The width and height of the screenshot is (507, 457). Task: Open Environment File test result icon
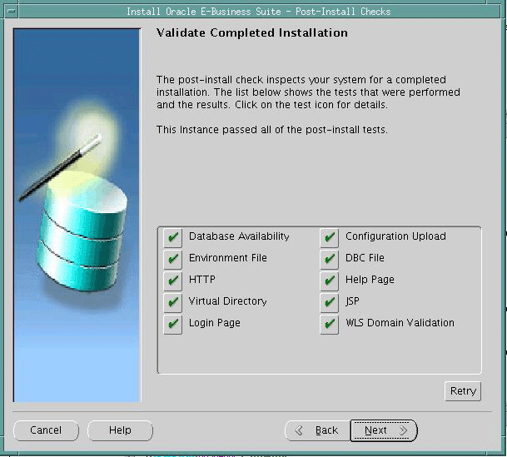pos(172,259)
